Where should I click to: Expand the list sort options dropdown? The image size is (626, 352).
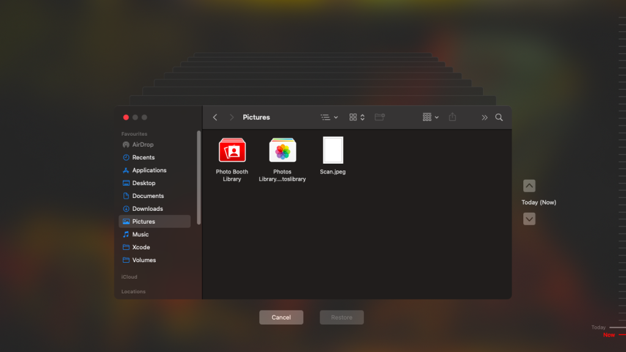click(x=330, y=117)
